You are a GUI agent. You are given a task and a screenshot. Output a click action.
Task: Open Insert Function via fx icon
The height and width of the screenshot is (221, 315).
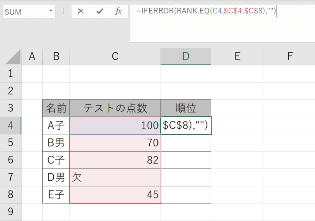118,11
